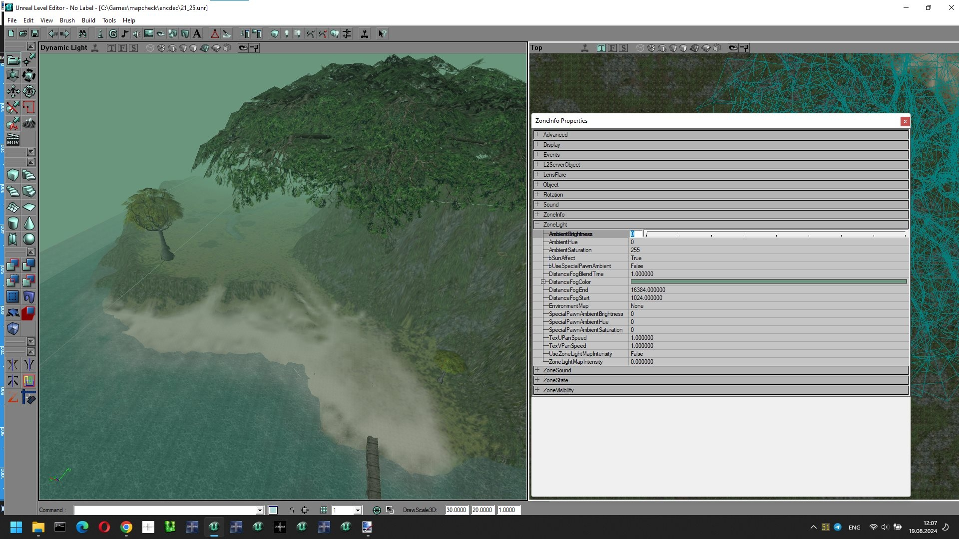
Task: Close the ZoneInfo Properties window
Action: pyautogui.click(x=905, y=121)
